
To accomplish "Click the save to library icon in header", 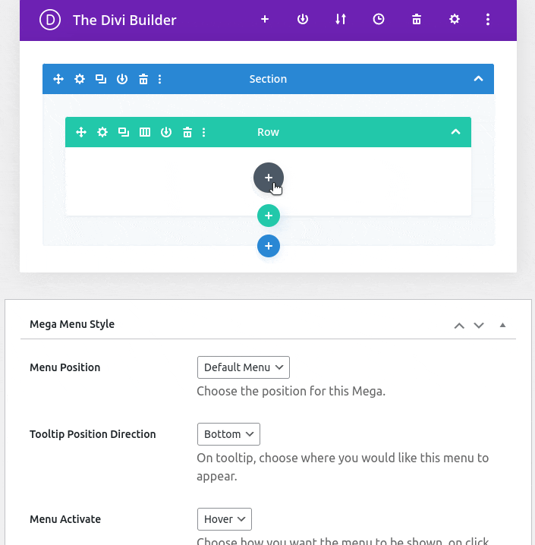I will 303,19.
